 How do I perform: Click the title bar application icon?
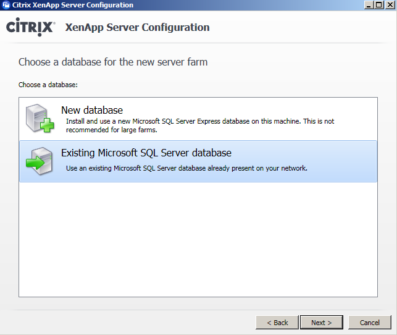[x=6, y=5]
